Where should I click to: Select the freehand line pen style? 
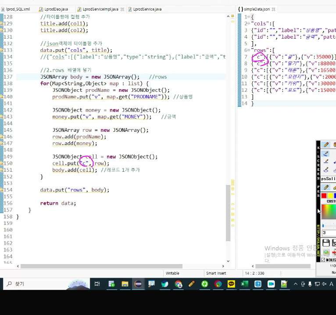click(326, 154)
